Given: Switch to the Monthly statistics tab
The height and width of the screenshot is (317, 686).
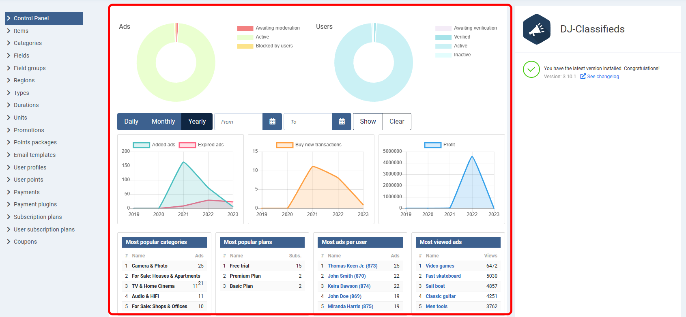Looking at the screenshot, I should point(163,122).
